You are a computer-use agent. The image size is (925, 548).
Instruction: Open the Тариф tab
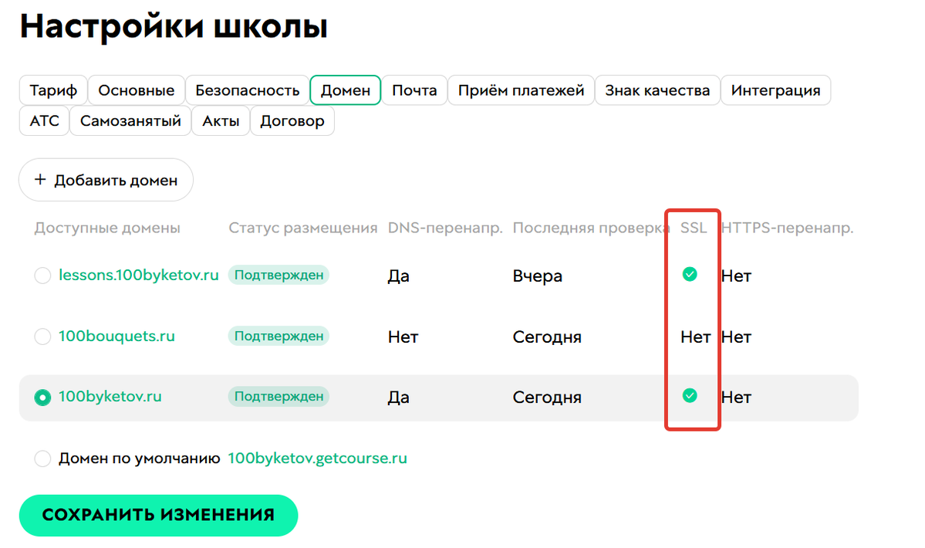53,90
